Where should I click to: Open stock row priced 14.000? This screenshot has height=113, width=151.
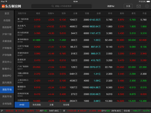[x=82, y=100]
